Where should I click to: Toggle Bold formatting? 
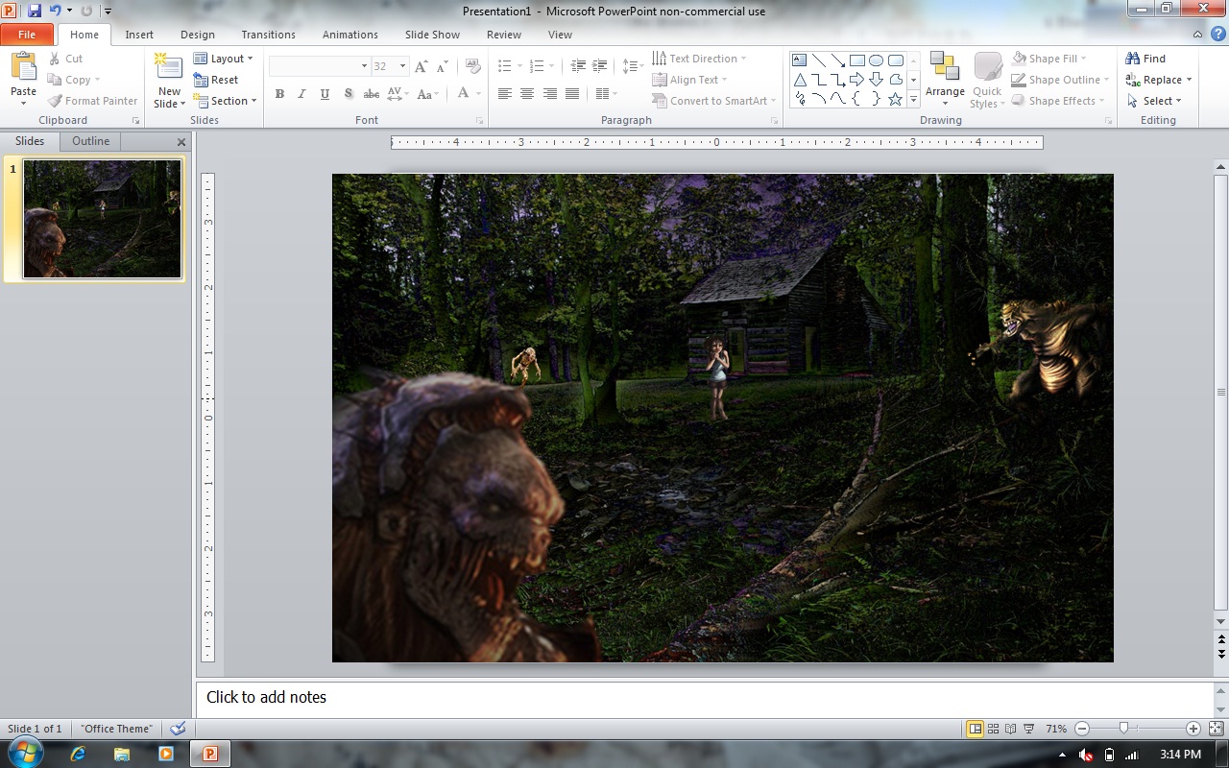(279, 94)
